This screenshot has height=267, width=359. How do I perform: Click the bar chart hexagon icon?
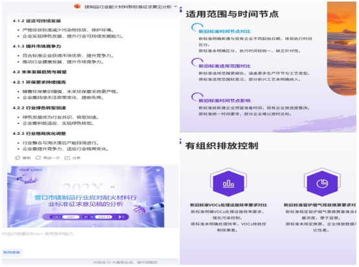(228, 183)
